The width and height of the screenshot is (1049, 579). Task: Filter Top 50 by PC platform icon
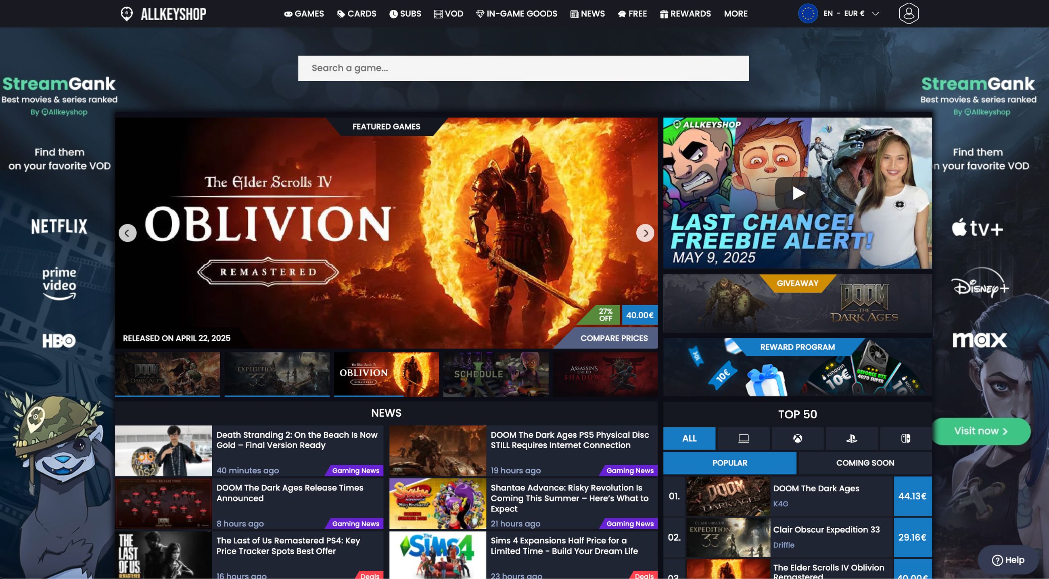(x=743, y=438)
